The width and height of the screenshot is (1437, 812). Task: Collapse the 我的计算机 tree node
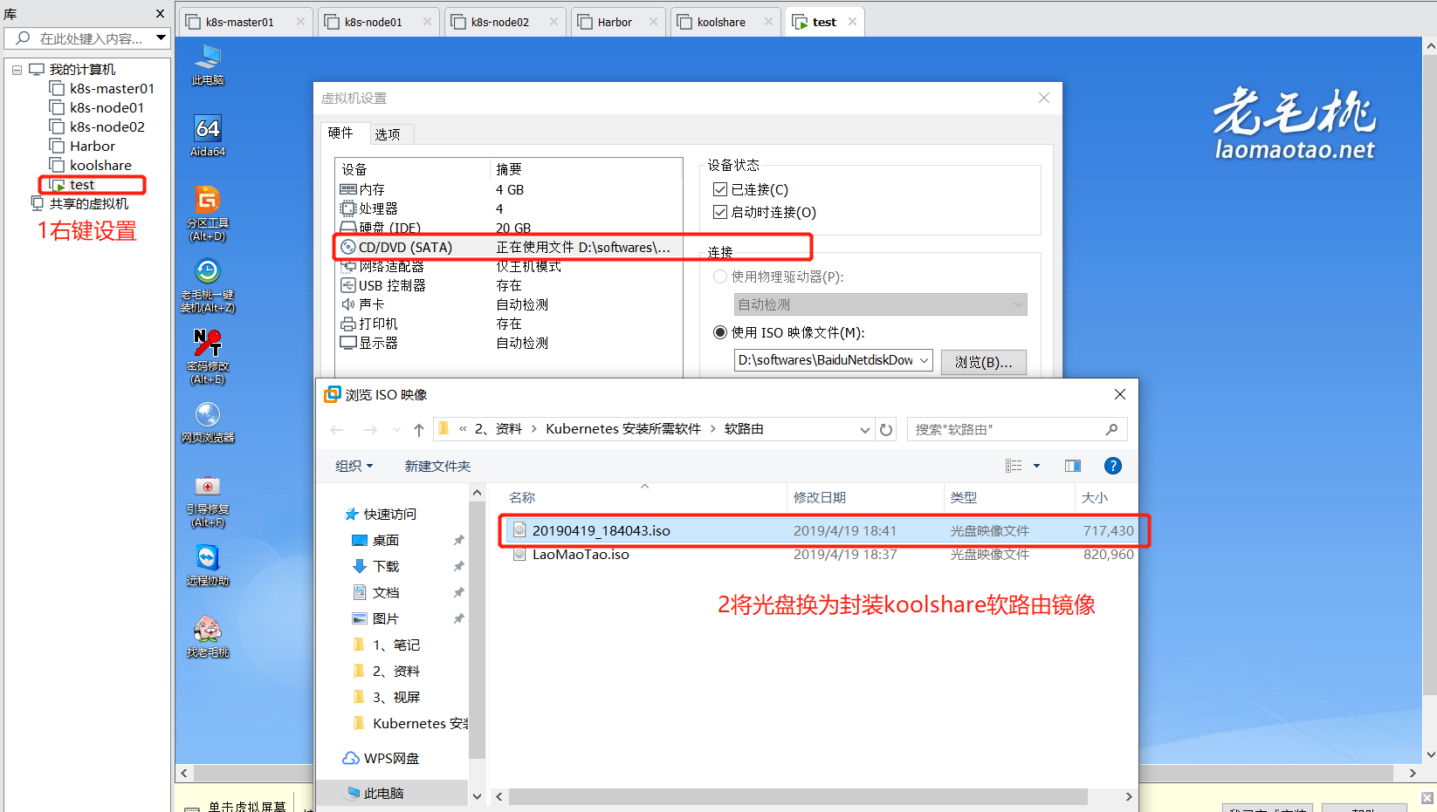17,70
